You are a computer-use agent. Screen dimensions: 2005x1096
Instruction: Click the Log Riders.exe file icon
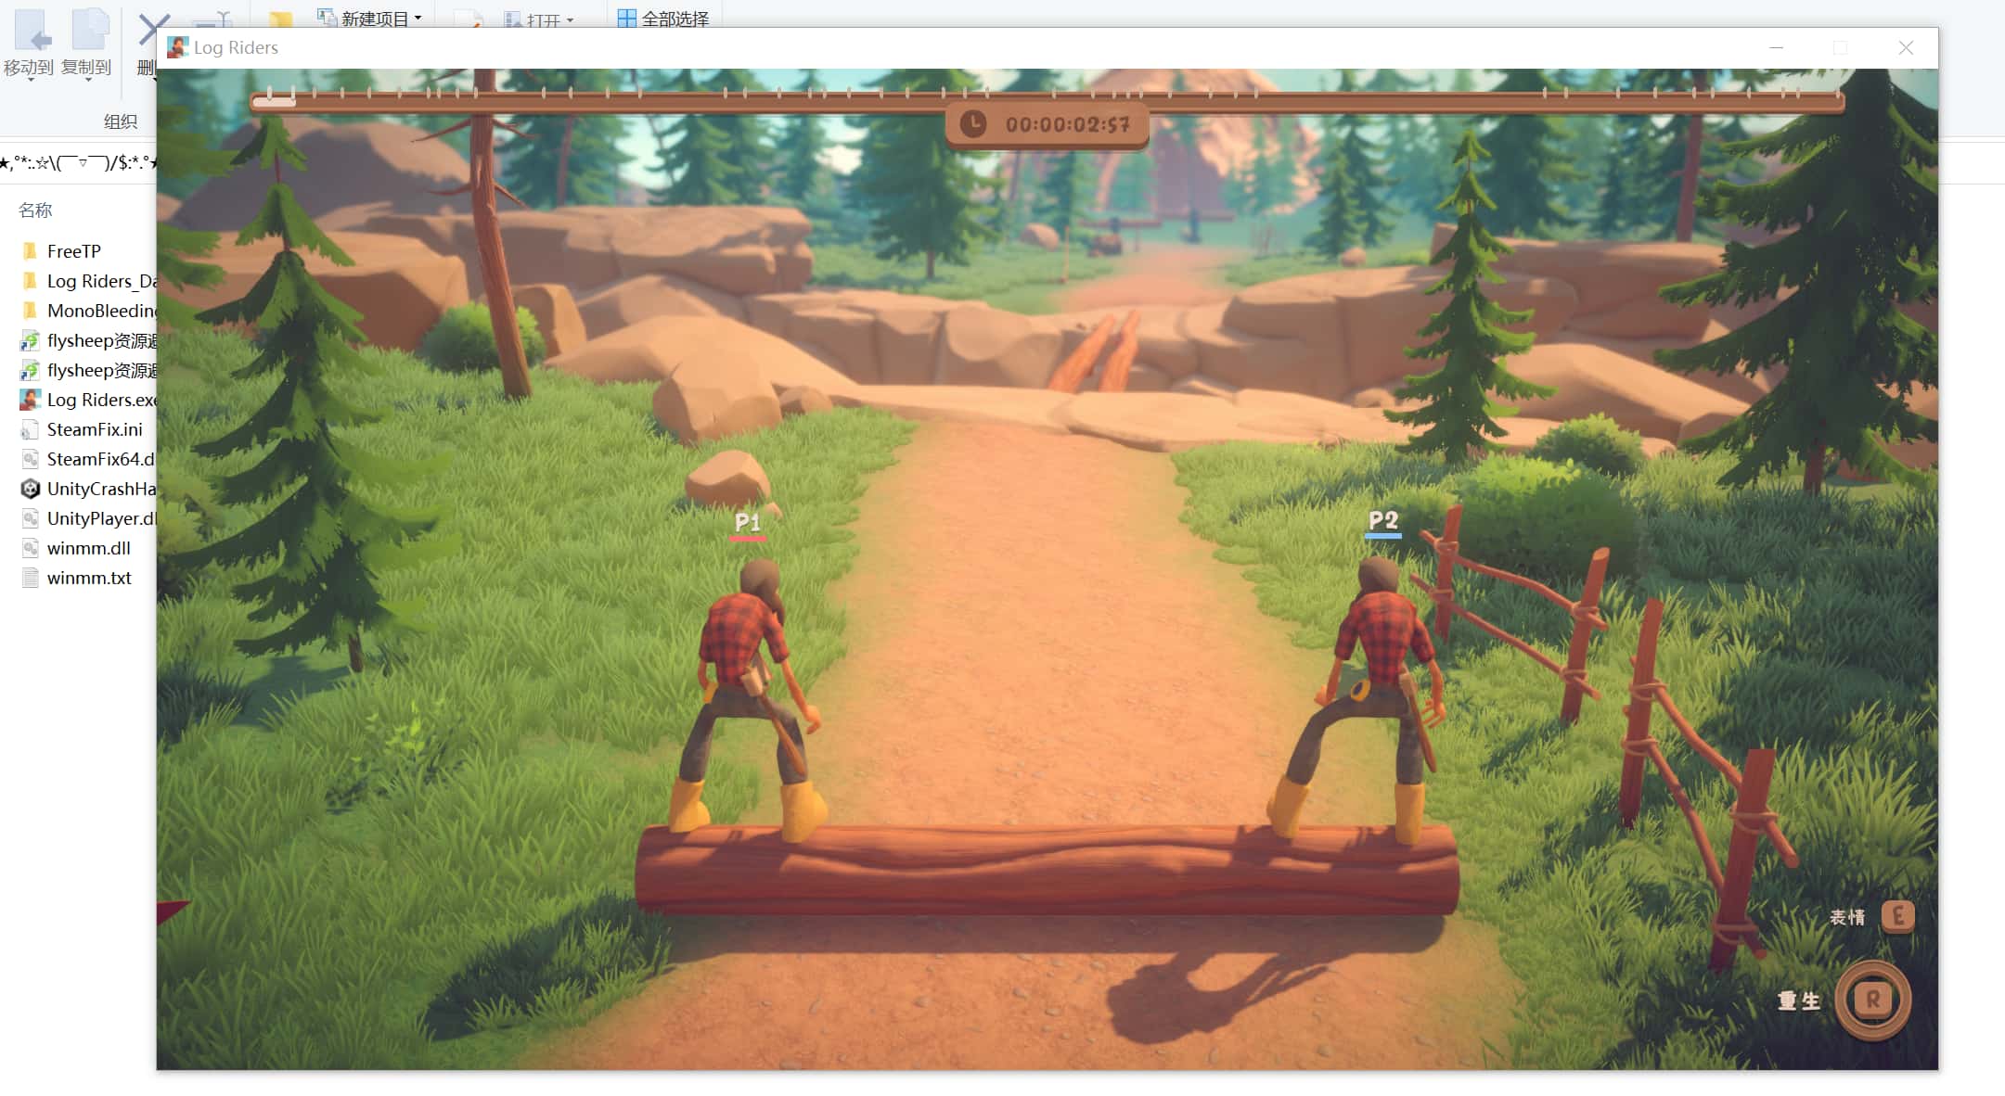(x=31, y=400)
